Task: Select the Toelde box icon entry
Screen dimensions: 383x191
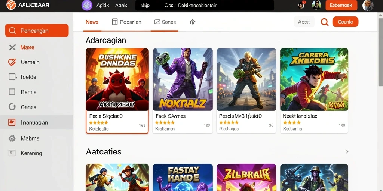Action: point(12,77)
